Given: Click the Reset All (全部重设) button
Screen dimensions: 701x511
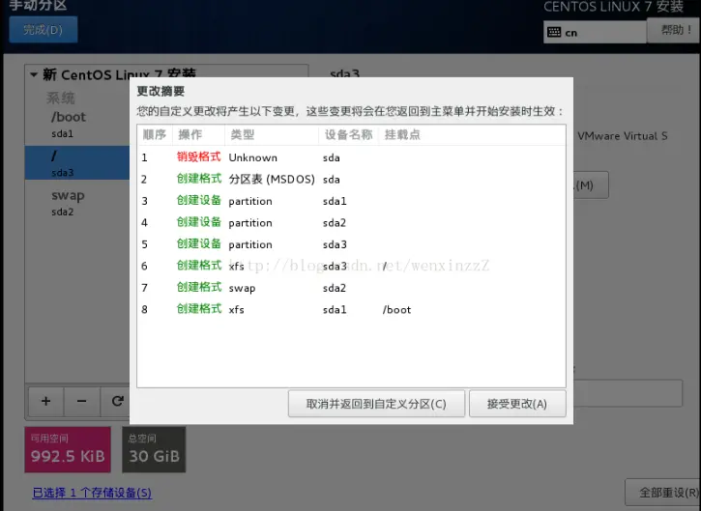Looking at the screenshot, I should pos(663,493).
